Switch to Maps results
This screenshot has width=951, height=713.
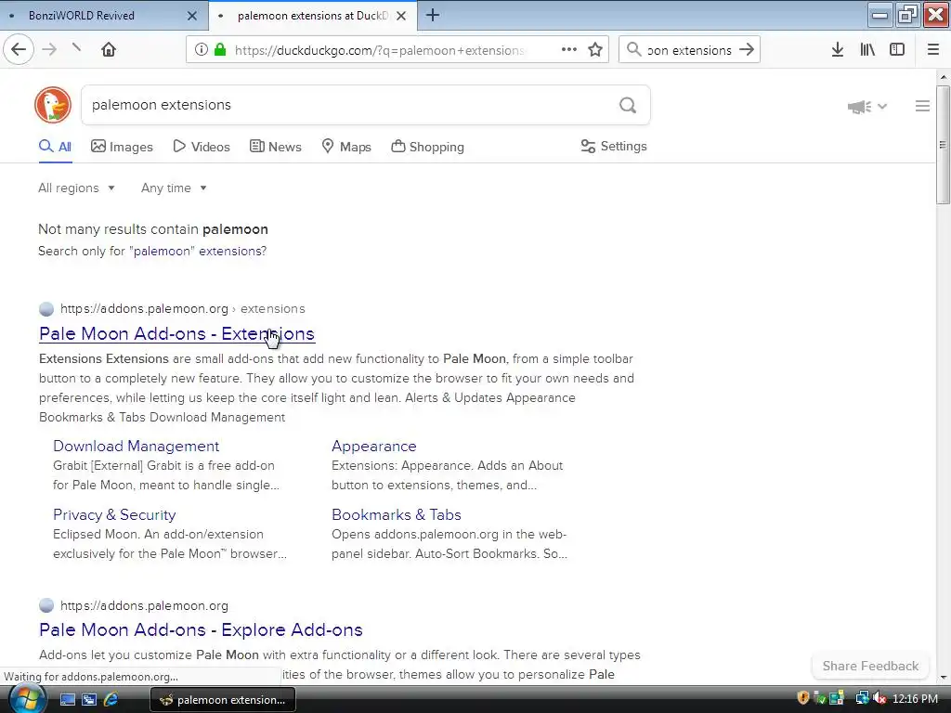coord(346,147)
